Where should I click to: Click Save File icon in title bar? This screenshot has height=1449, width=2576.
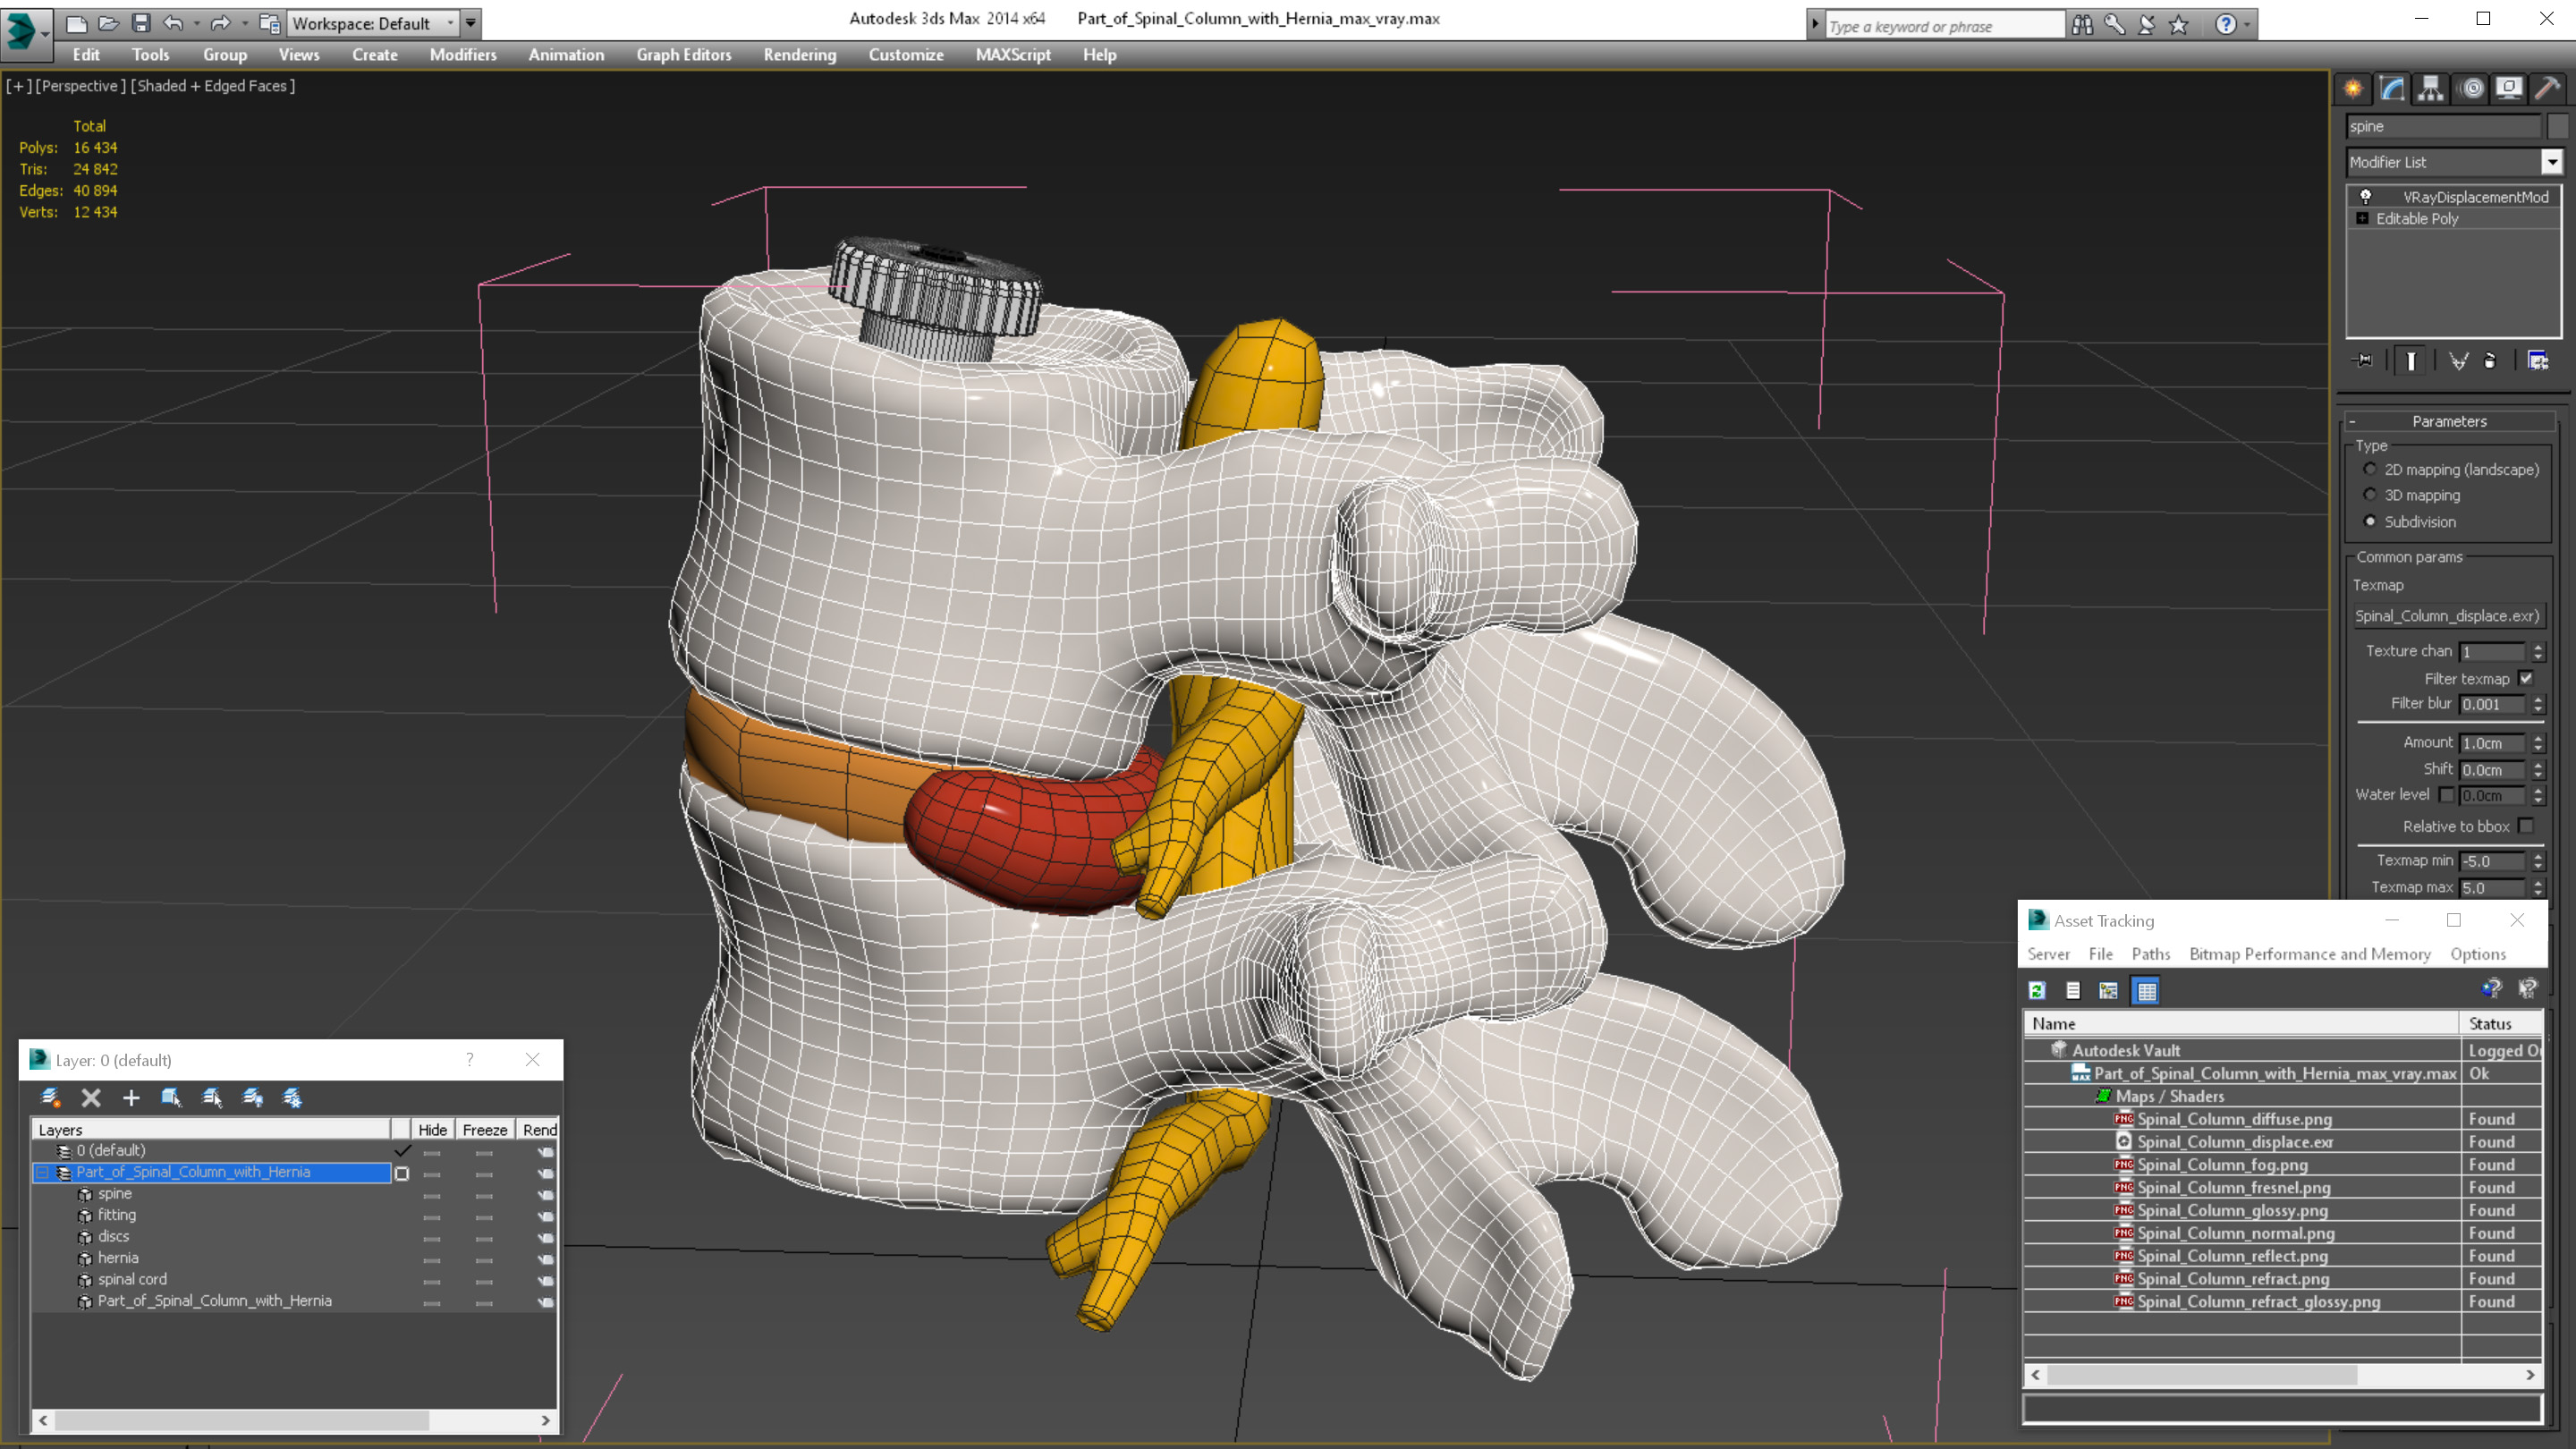[141, 23]
